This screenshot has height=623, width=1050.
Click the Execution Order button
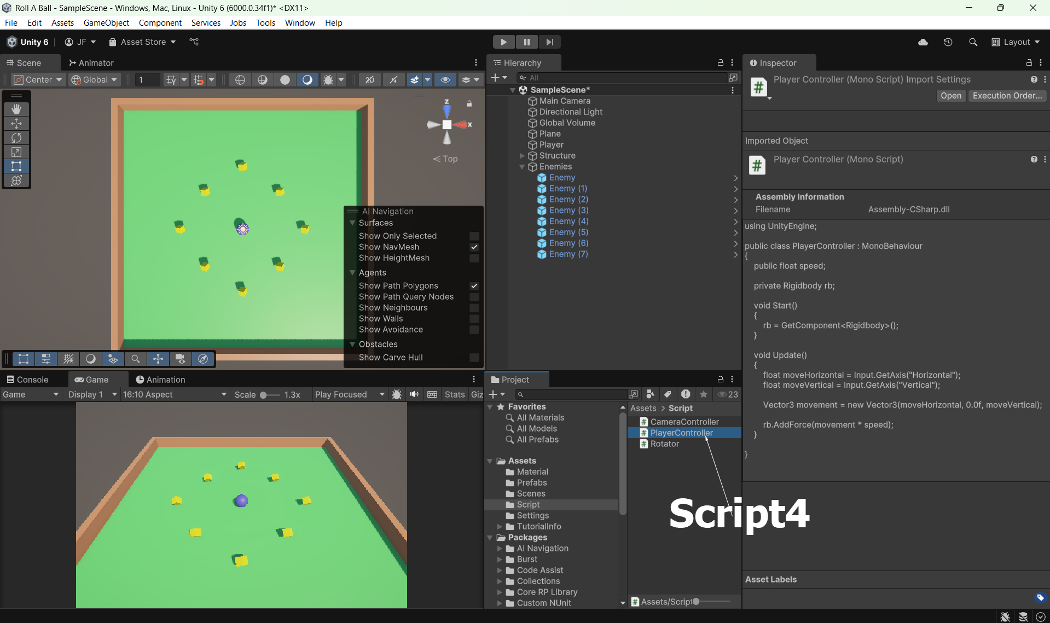[x=1007, y=96]
